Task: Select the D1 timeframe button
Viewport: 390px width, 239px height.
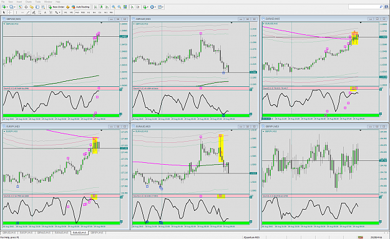Action: [100, 12]
